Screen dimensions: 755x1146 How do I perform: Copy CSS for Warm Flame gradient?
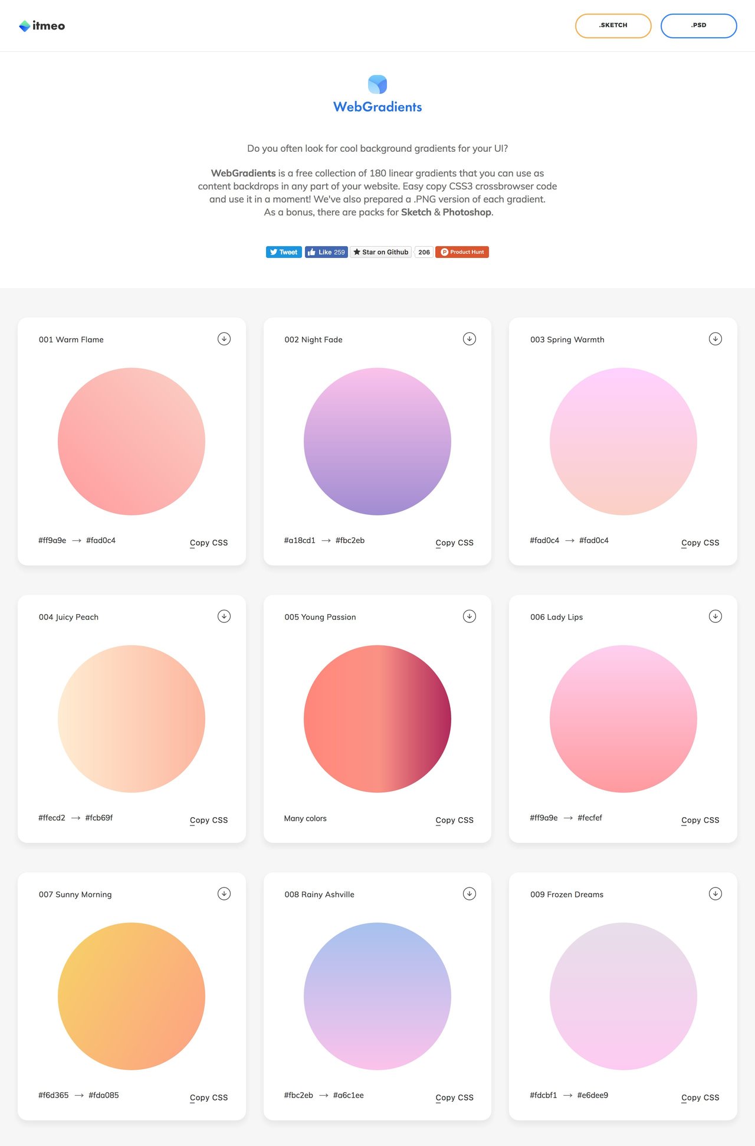209,543
